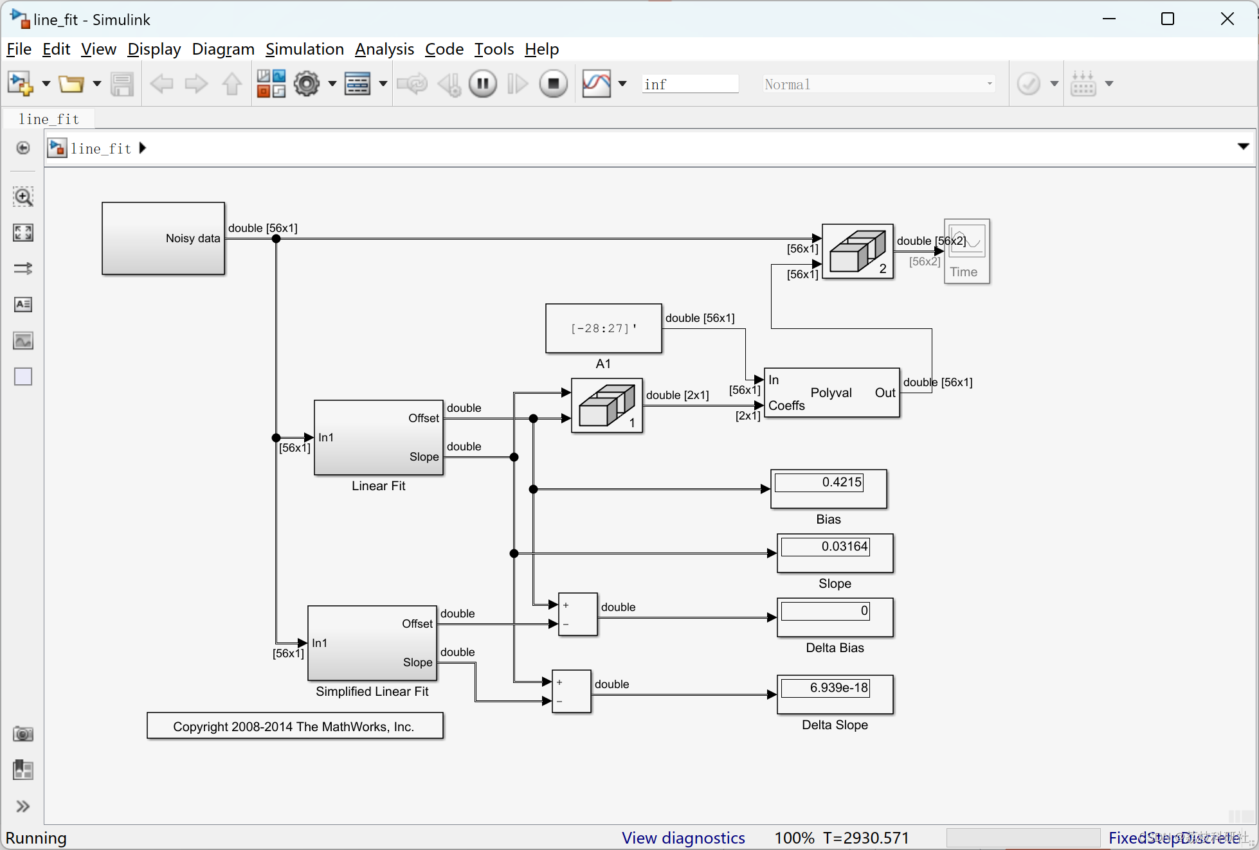Open Model Configuration Parameters gear
Viewport: 1259px width, 850px height.
click(307, 84)
